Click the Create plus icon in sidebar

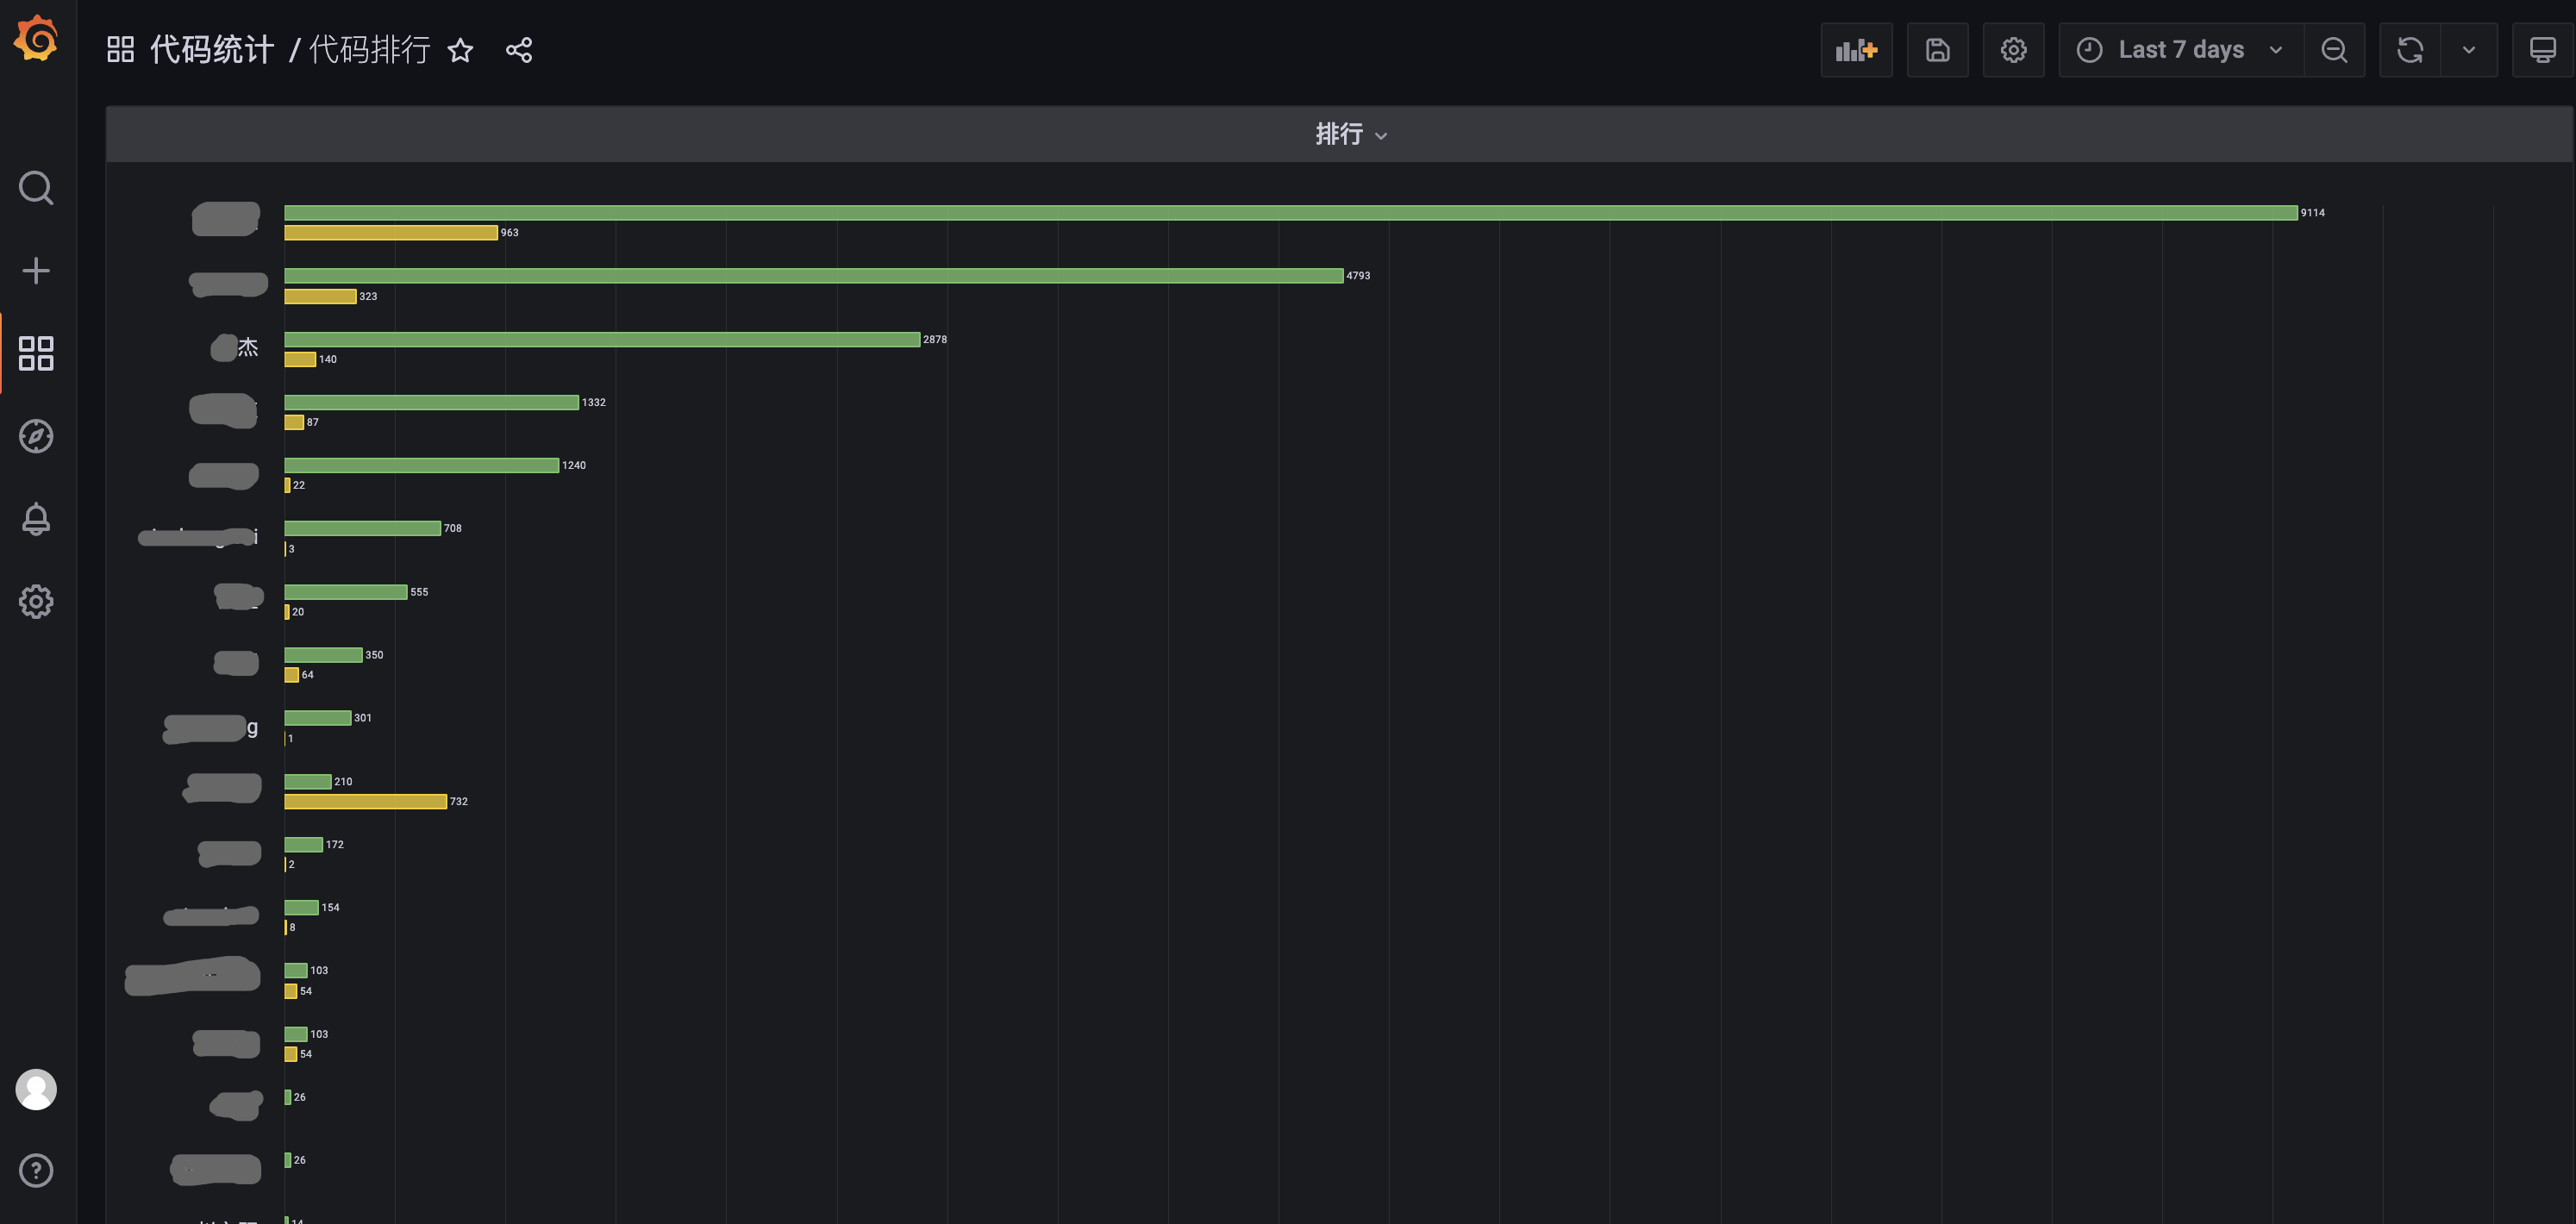[x=36, y=271]
